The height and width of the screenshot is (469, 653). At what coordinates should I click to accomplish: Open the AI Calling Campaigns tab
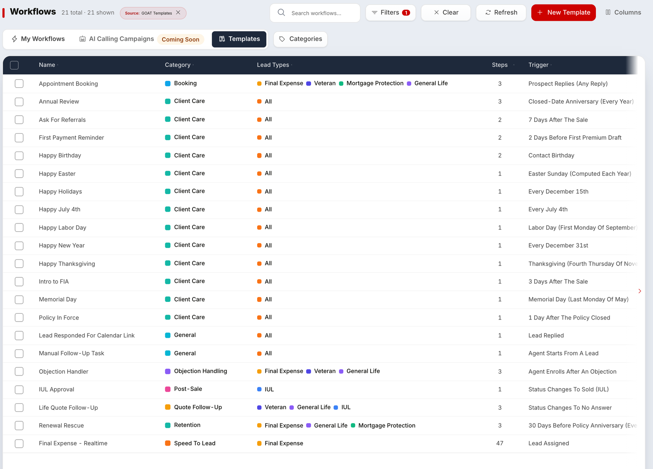(141, 39)
